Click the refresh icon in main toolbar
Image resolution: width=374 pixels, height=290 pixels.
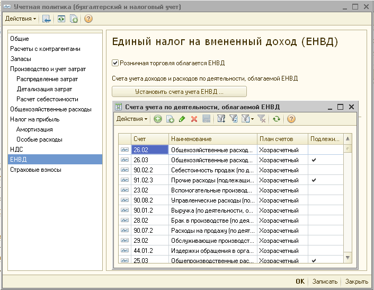point(61,19)
